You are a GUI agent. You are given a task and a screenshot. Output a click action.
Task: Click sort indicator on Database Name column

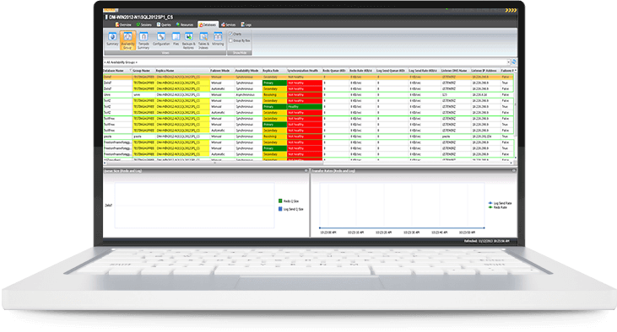130,70
